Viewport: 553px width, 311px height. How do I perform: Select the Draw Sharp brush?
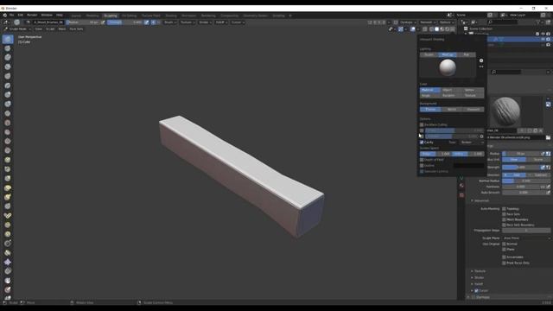pos(8,48)
